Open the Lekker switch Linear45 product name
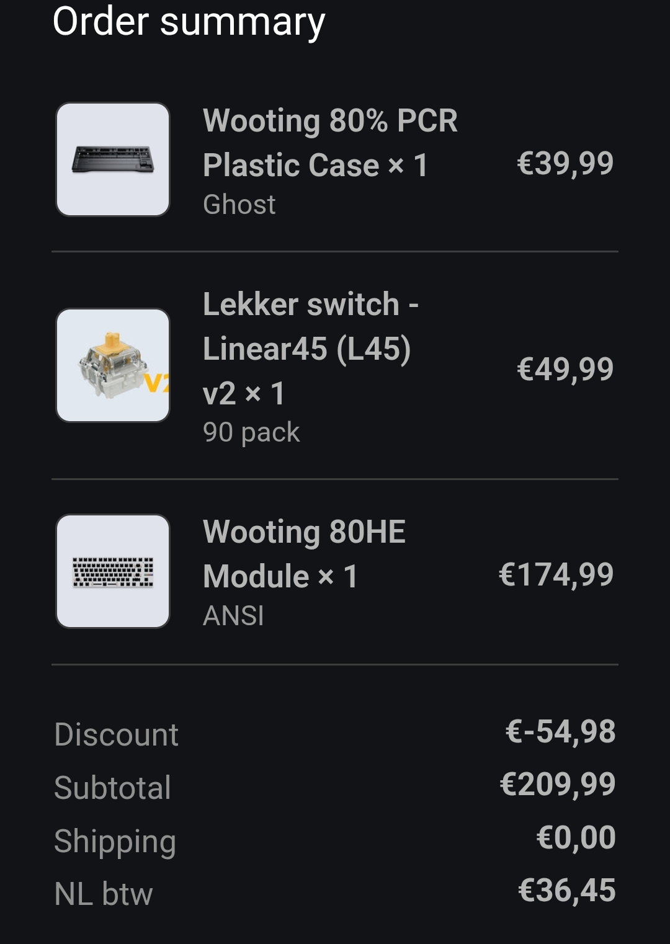This screenshot has height=944, width=670. [x=310, y=348]
